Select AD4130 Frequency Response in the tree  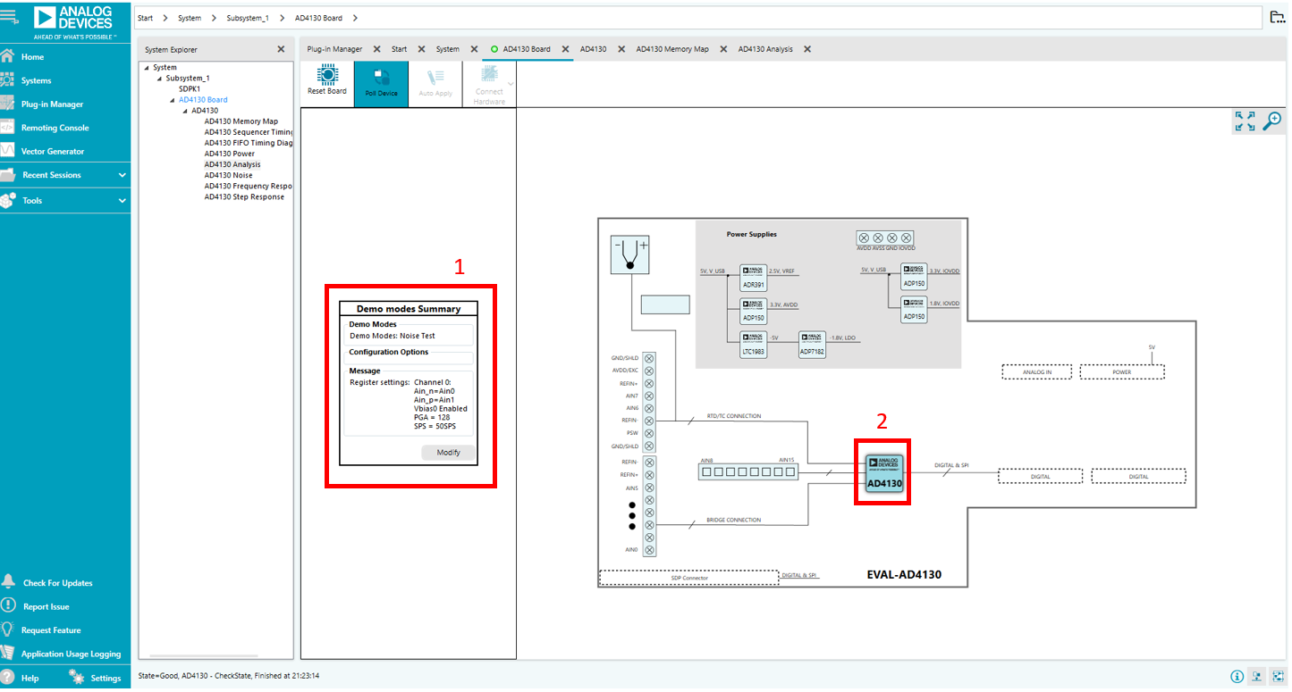[249, 186]
